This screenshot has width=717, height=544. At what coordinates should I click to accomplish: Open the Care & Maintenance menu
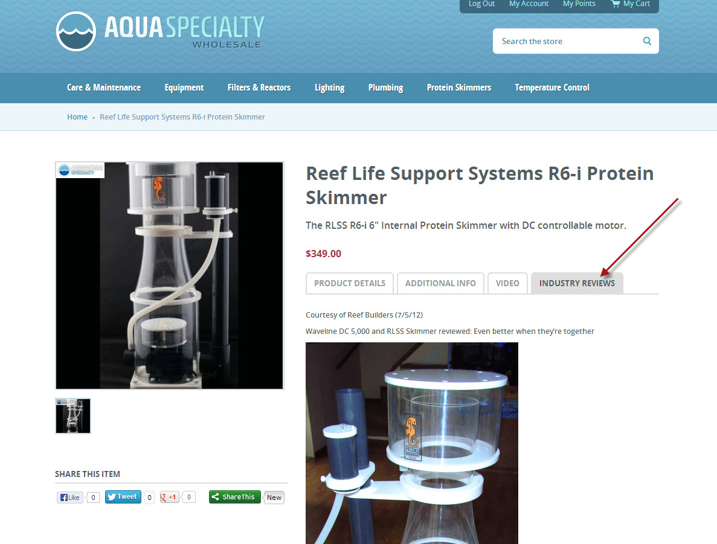pos(104,88)
